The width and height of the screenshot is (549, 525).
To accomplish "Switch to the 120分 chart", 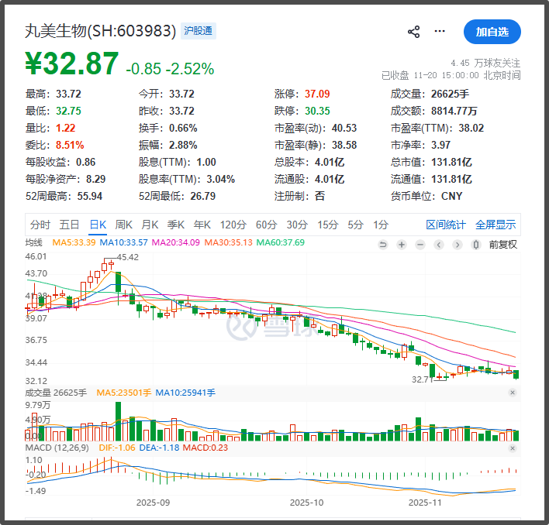I will click(233, 225).
